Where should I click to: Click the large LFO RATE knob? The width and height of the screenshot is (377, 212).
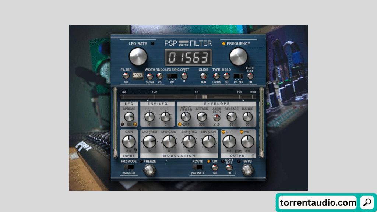point(138,56)
